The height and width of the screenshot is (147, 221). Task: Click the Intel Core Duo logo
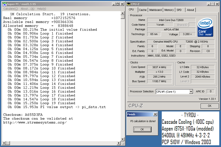point(205,27)
